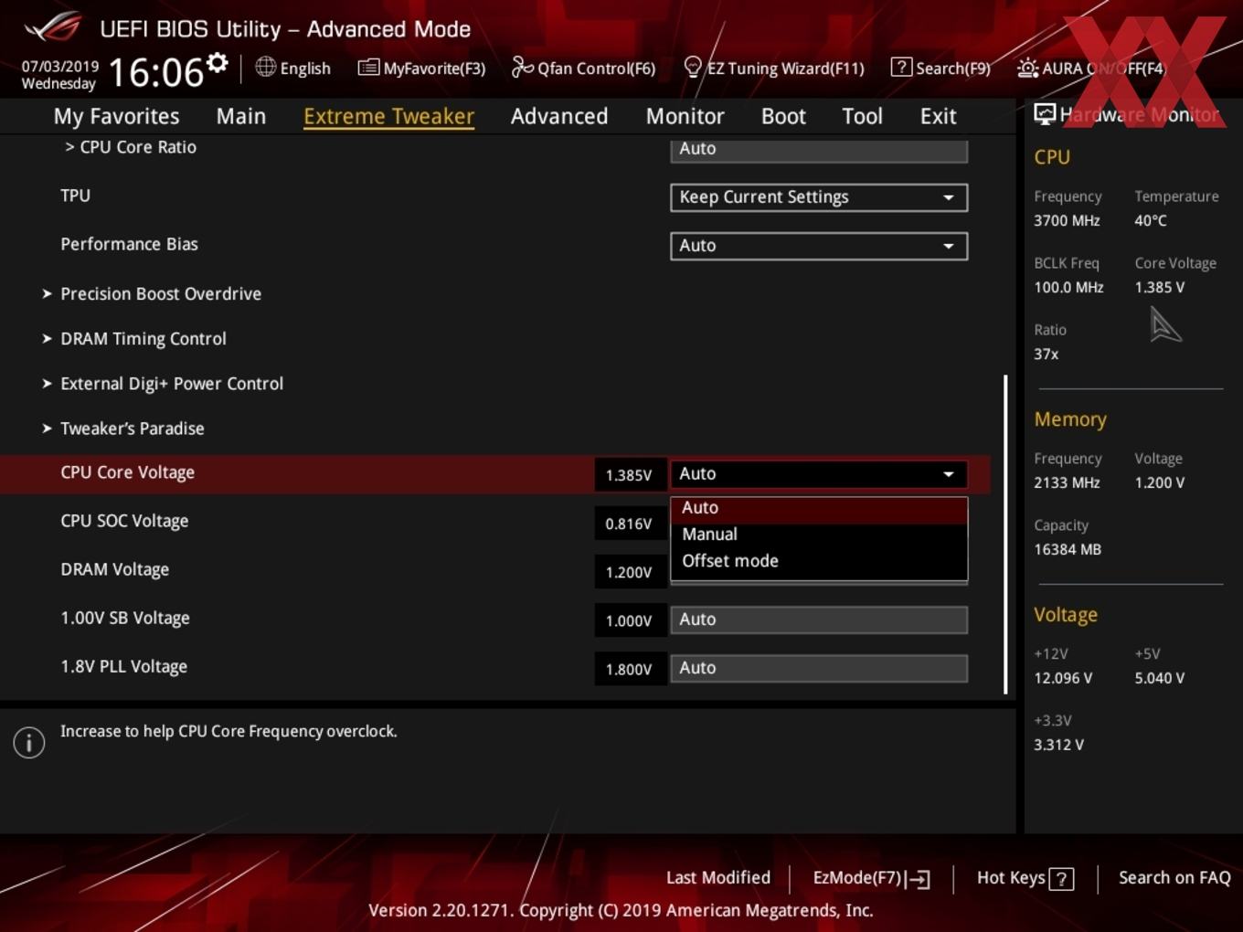Click the 0.816V SOC voltage readout

tap(629, 524)
